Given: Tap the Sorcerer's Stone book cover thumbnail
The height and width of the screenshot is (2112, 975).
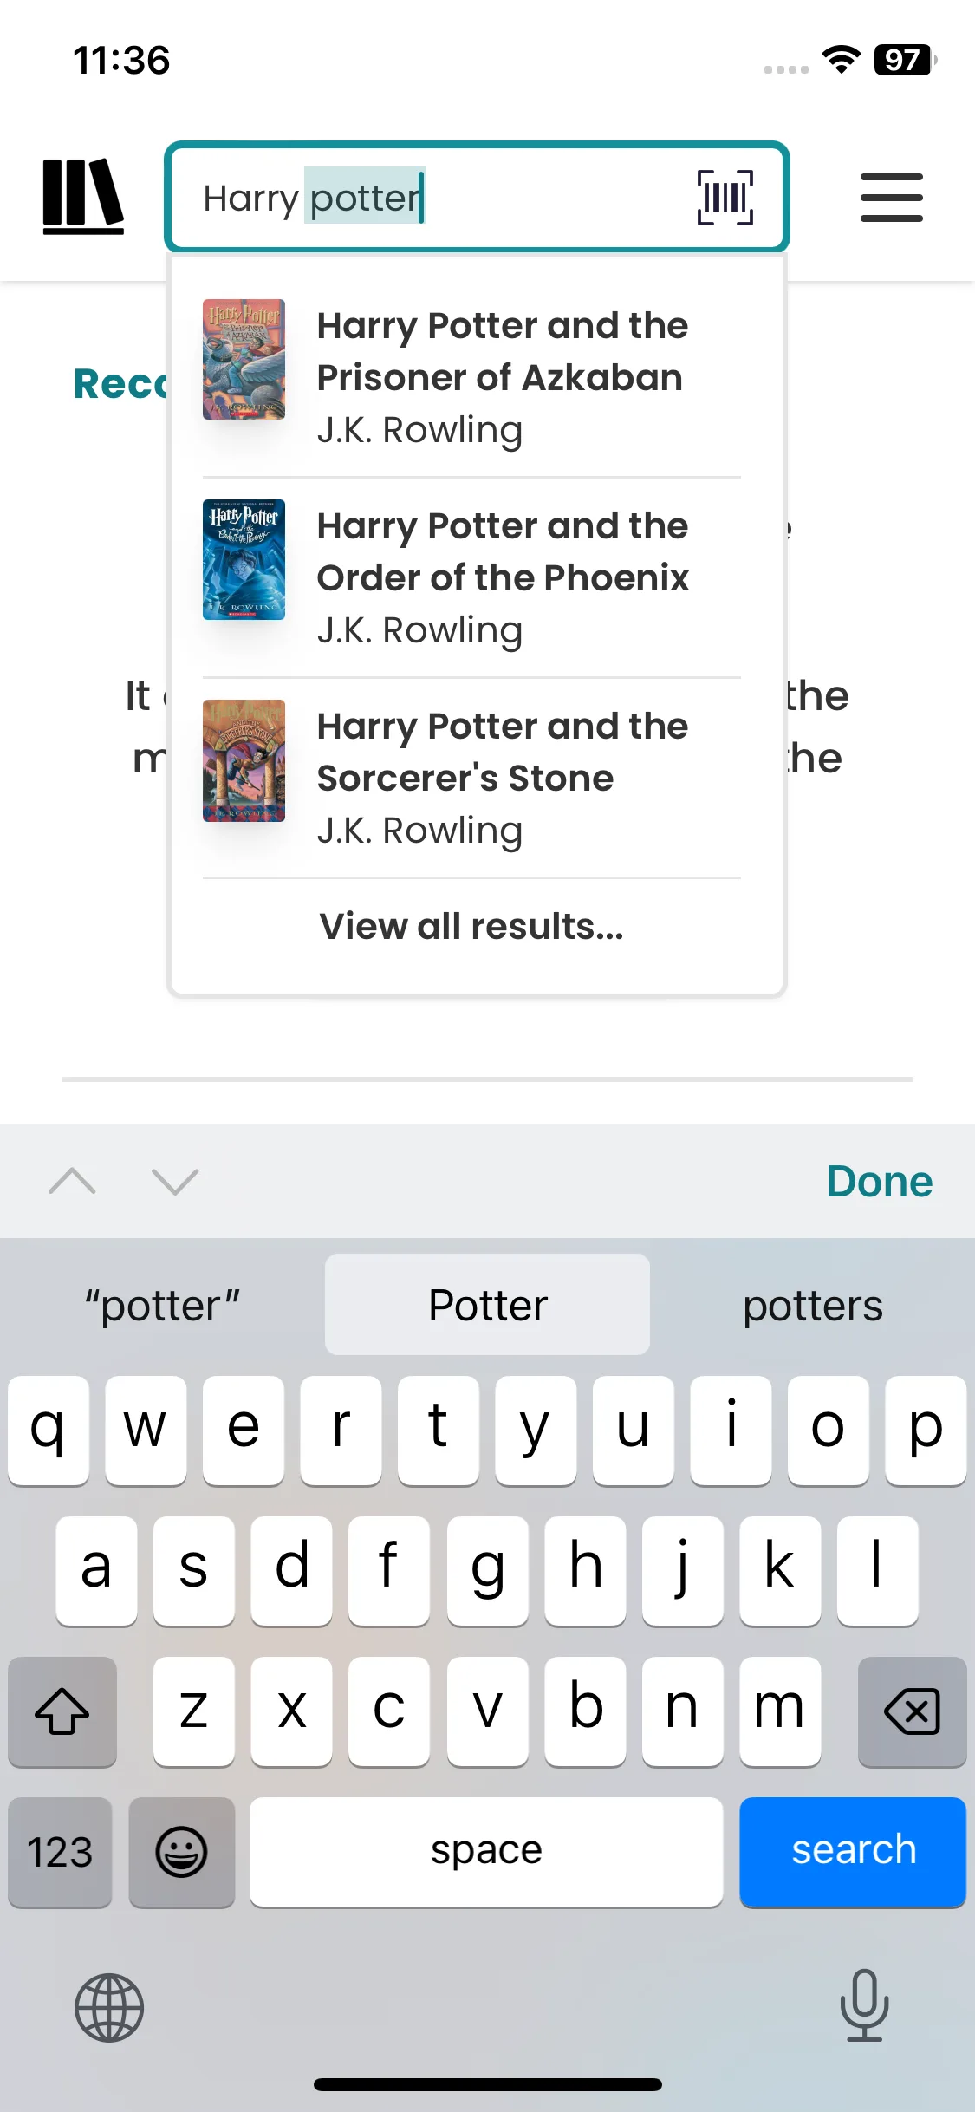Looking at the screenshot, I should tap(244, 760).
